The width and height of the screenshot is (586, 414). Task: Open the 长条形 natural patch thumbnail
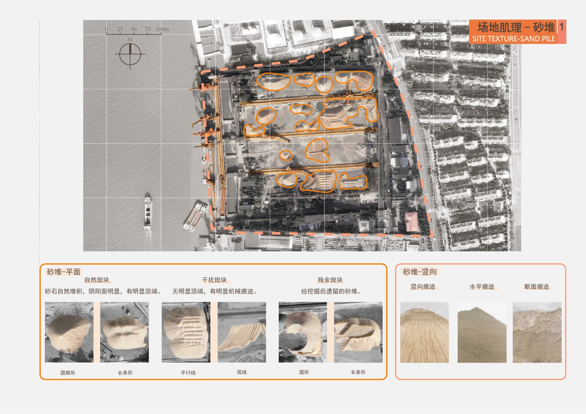click(x=125, y=332)
